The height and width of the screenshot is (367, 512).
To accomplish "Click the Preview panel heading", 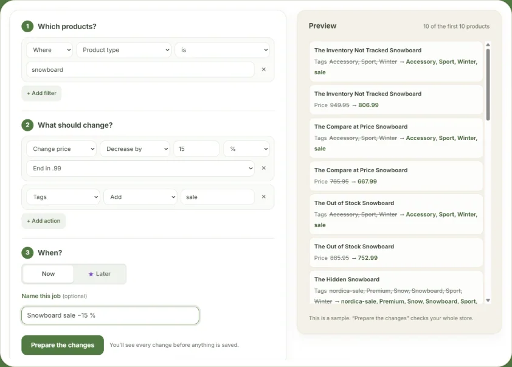I will [x=323, y=26].
